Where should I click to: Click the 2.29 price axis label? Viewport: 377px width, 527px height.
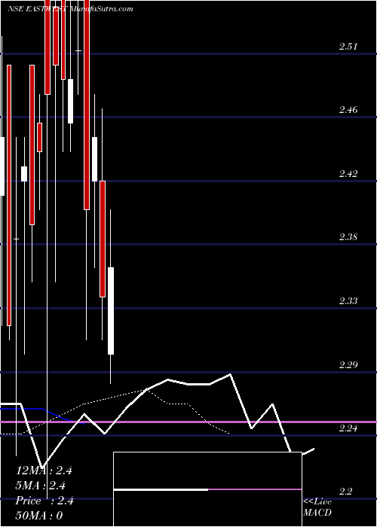click(348, 364)
